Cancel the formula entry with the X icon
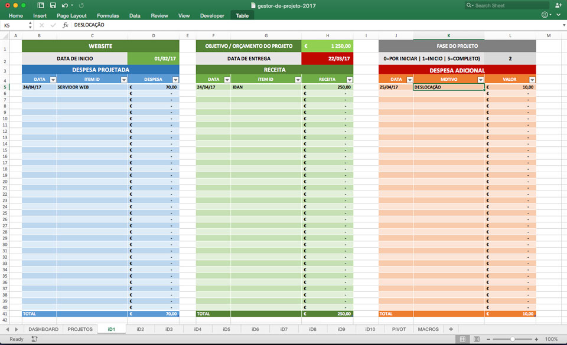The image size is (567, 345). [x=41, y=25]
